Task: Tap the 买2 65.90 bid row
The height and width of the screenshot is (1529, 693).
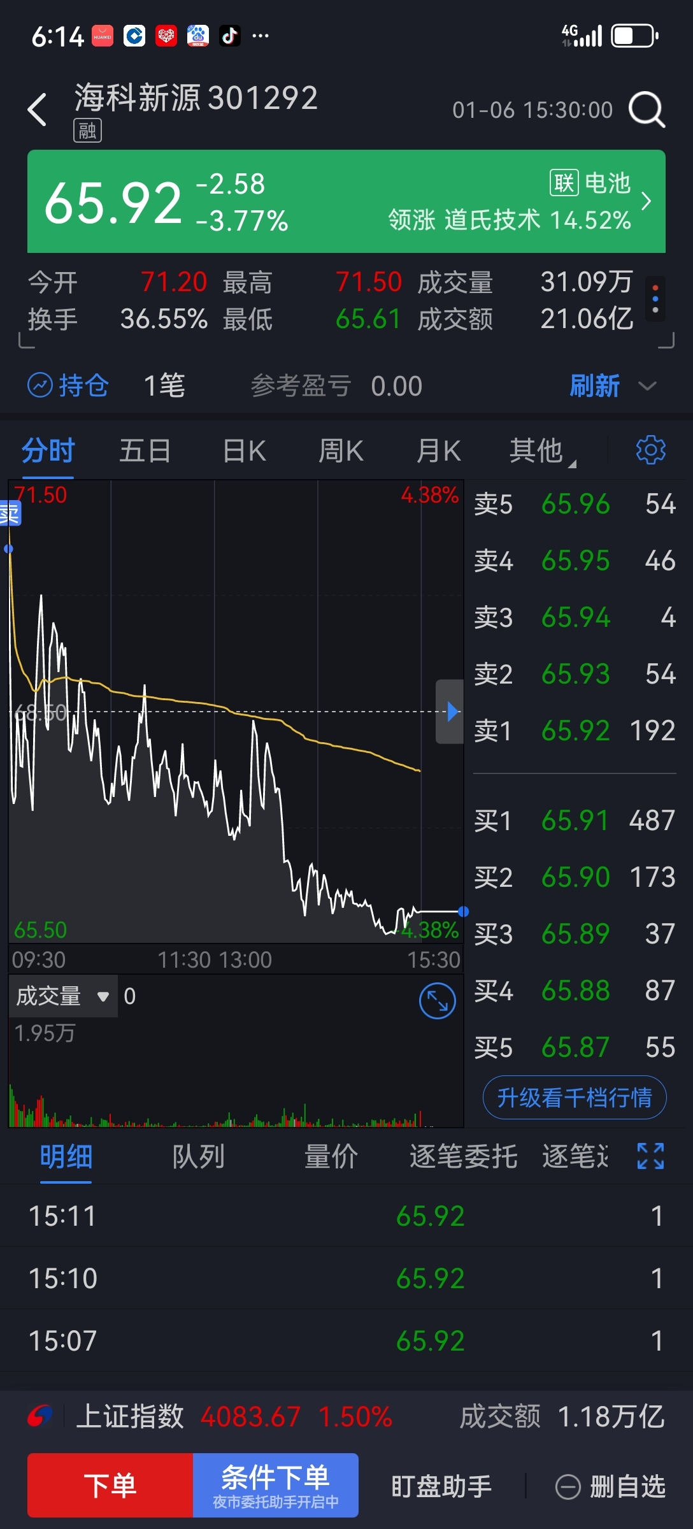Action: (575, 877)
